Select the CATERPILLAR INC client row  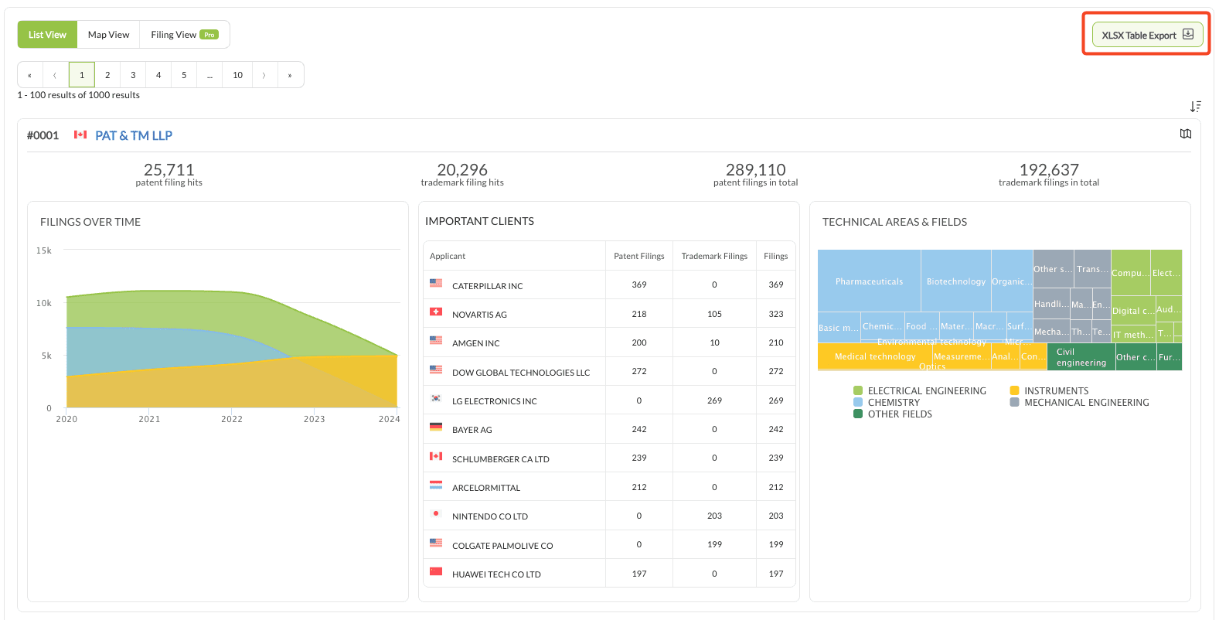[x=610, y=284]
